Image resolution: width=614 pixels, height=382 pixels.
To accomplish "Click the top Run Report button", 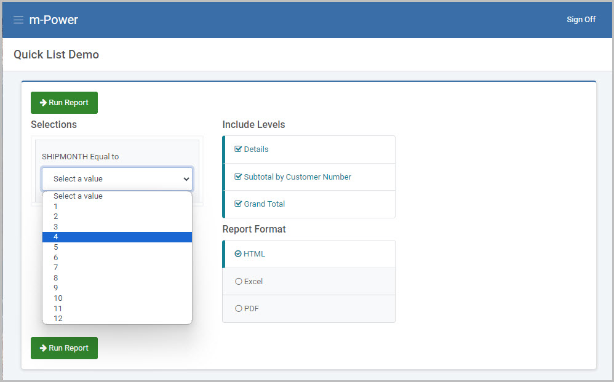I will [64, 103].
